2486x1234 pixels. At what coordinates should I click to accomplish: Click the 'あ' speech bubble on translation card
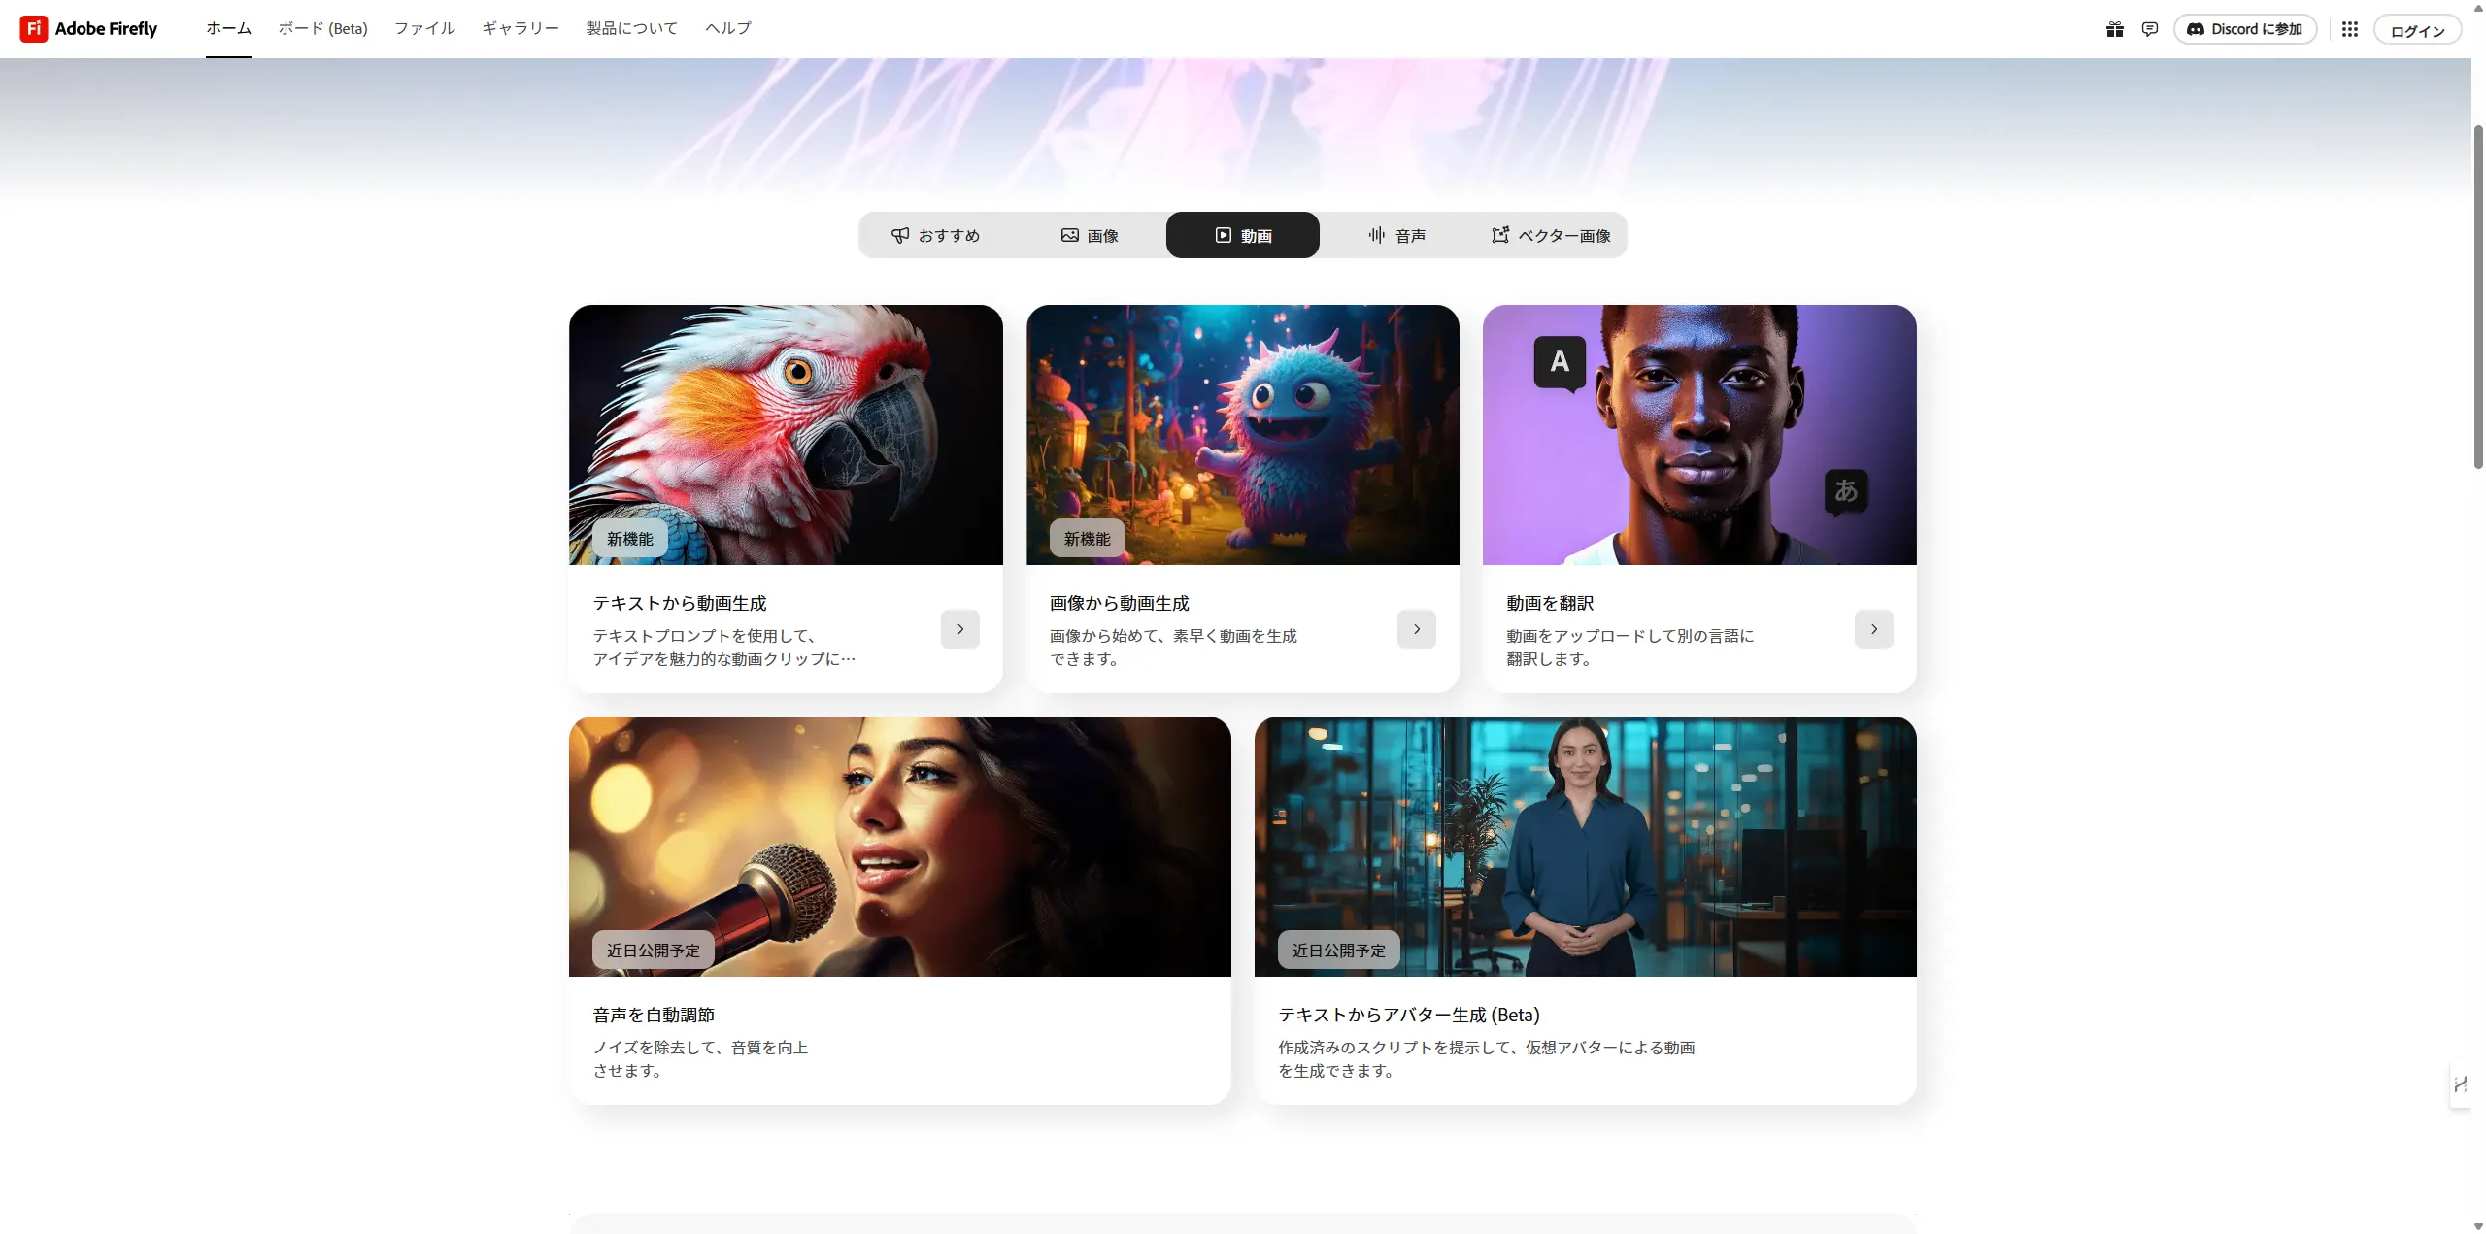click(x=1846, y=491)
